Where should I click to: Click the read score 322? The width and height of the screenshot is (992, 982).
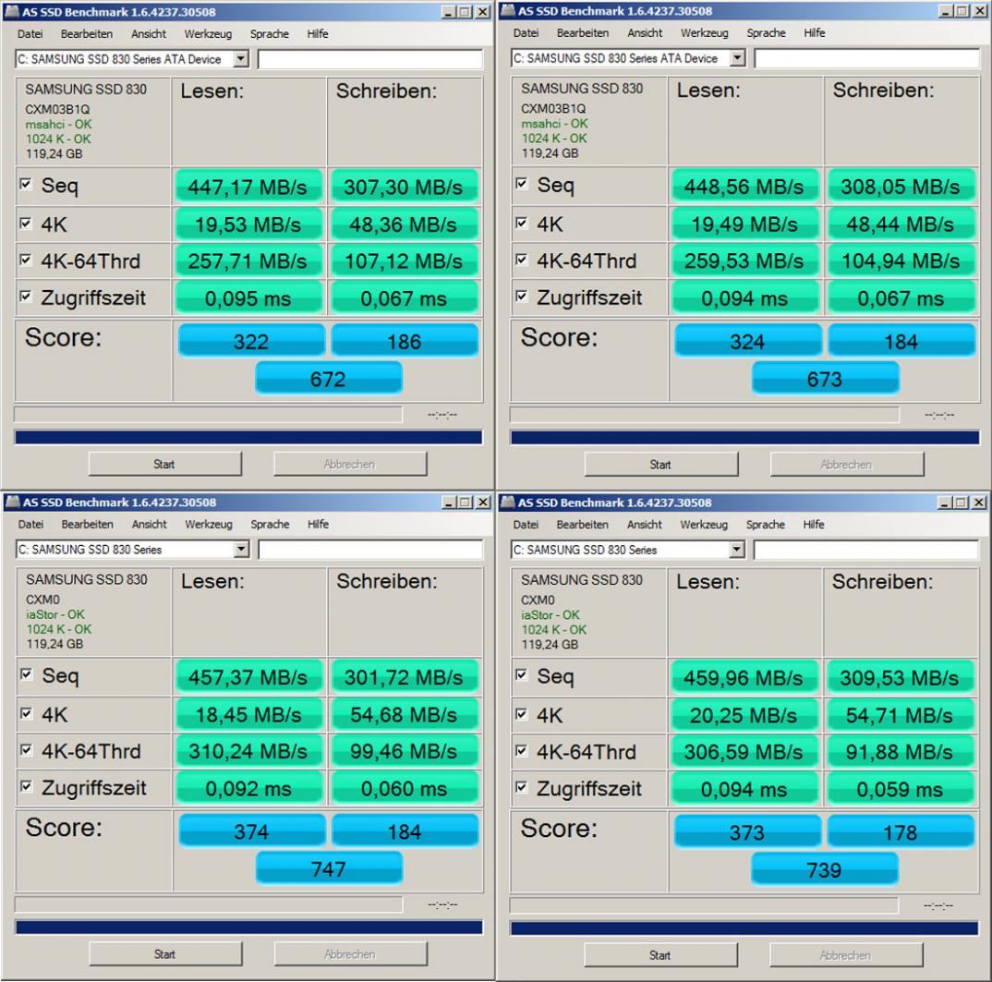point(251,341)
